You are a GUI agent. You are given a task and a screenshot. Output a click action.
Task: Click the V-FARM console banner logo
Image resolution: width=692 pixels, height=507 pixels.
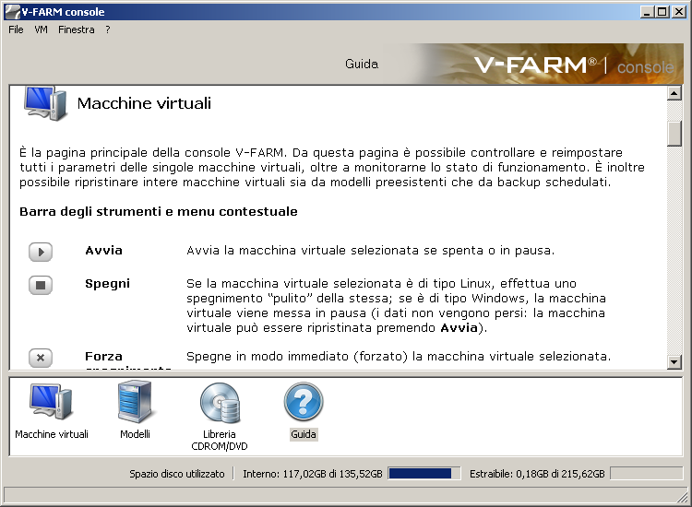point(574,66)
